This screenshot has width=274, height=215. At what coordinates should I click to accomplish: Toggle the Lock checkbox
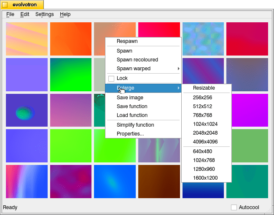111,78
